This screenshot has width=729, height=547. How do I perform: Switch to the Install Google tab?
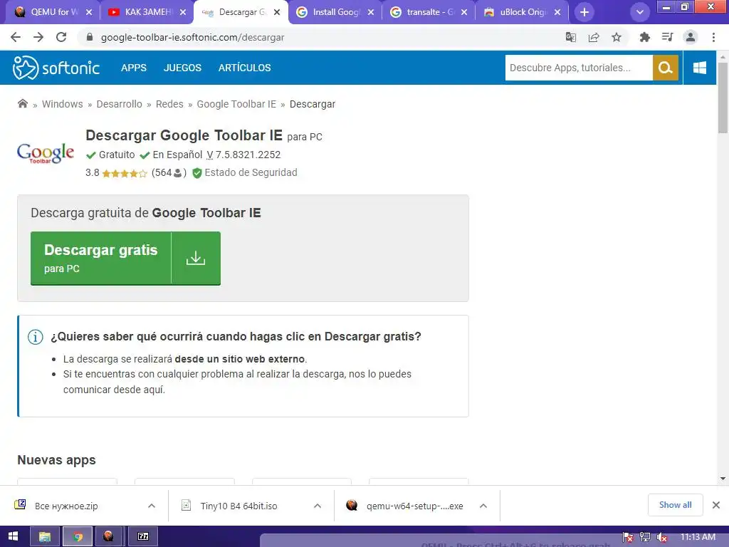[335, 12]
